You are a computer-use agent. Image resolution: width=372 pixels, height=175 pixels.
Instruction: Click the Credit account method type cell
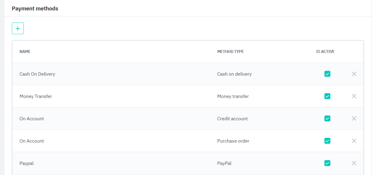coord(232,118)
